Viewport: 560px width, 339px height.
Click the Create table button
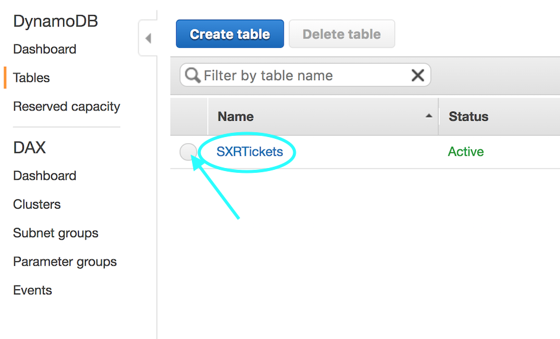click(x=230, y=34)
